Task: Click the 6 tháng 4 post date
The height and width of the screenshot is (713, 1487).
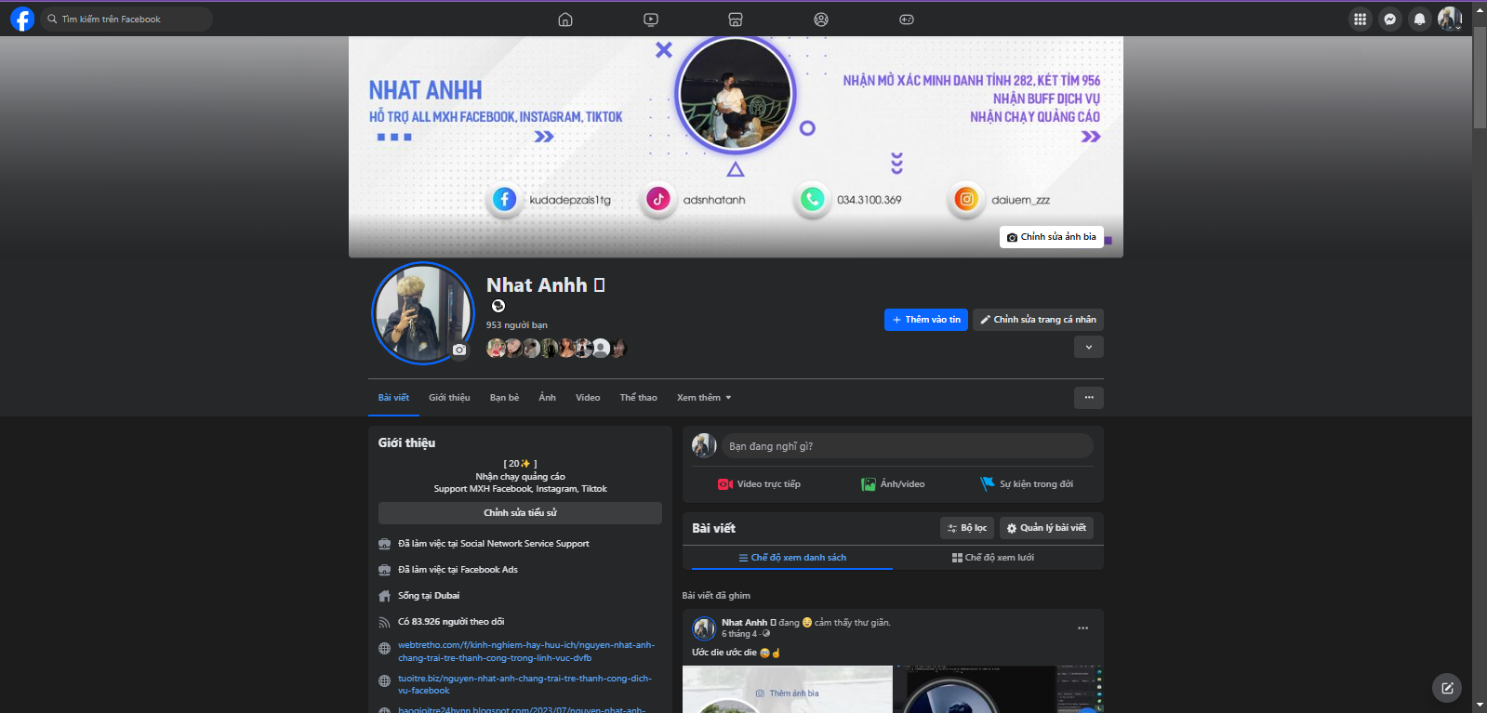Action: point(739,634)
